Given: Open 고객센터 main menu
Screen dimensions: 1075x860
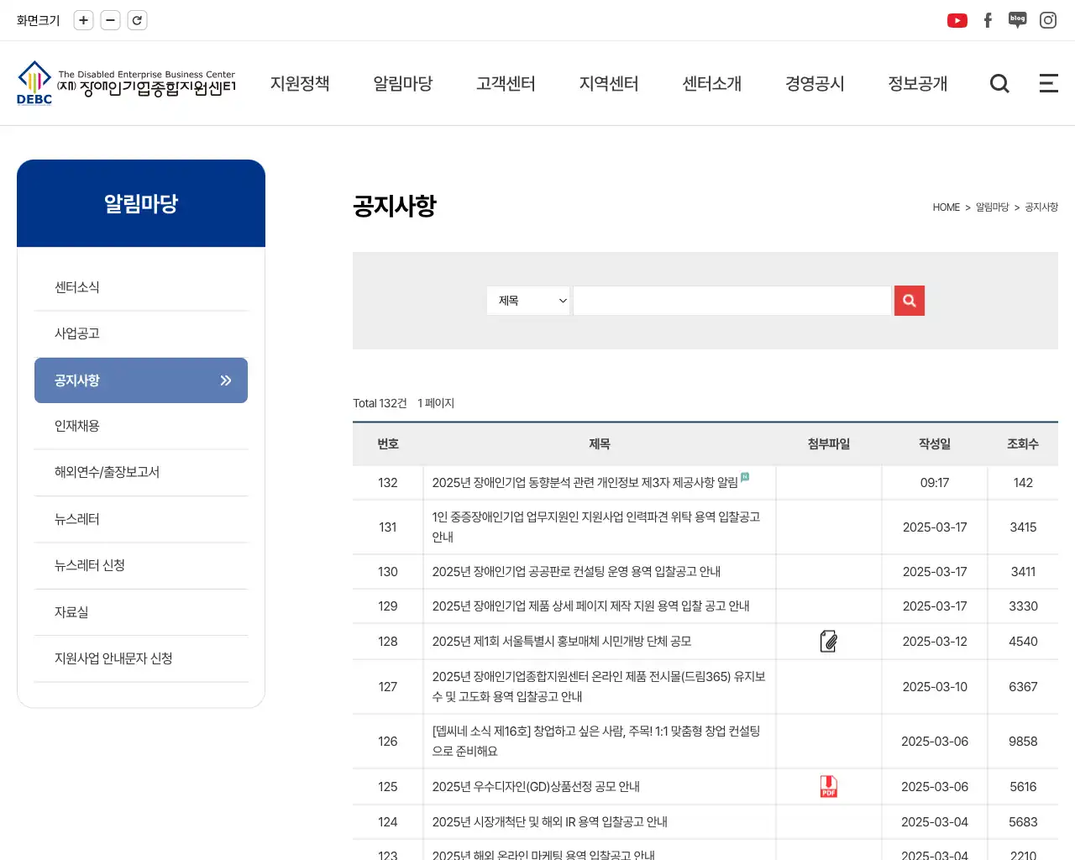Looking at the screenshot, I should (506, 83).
